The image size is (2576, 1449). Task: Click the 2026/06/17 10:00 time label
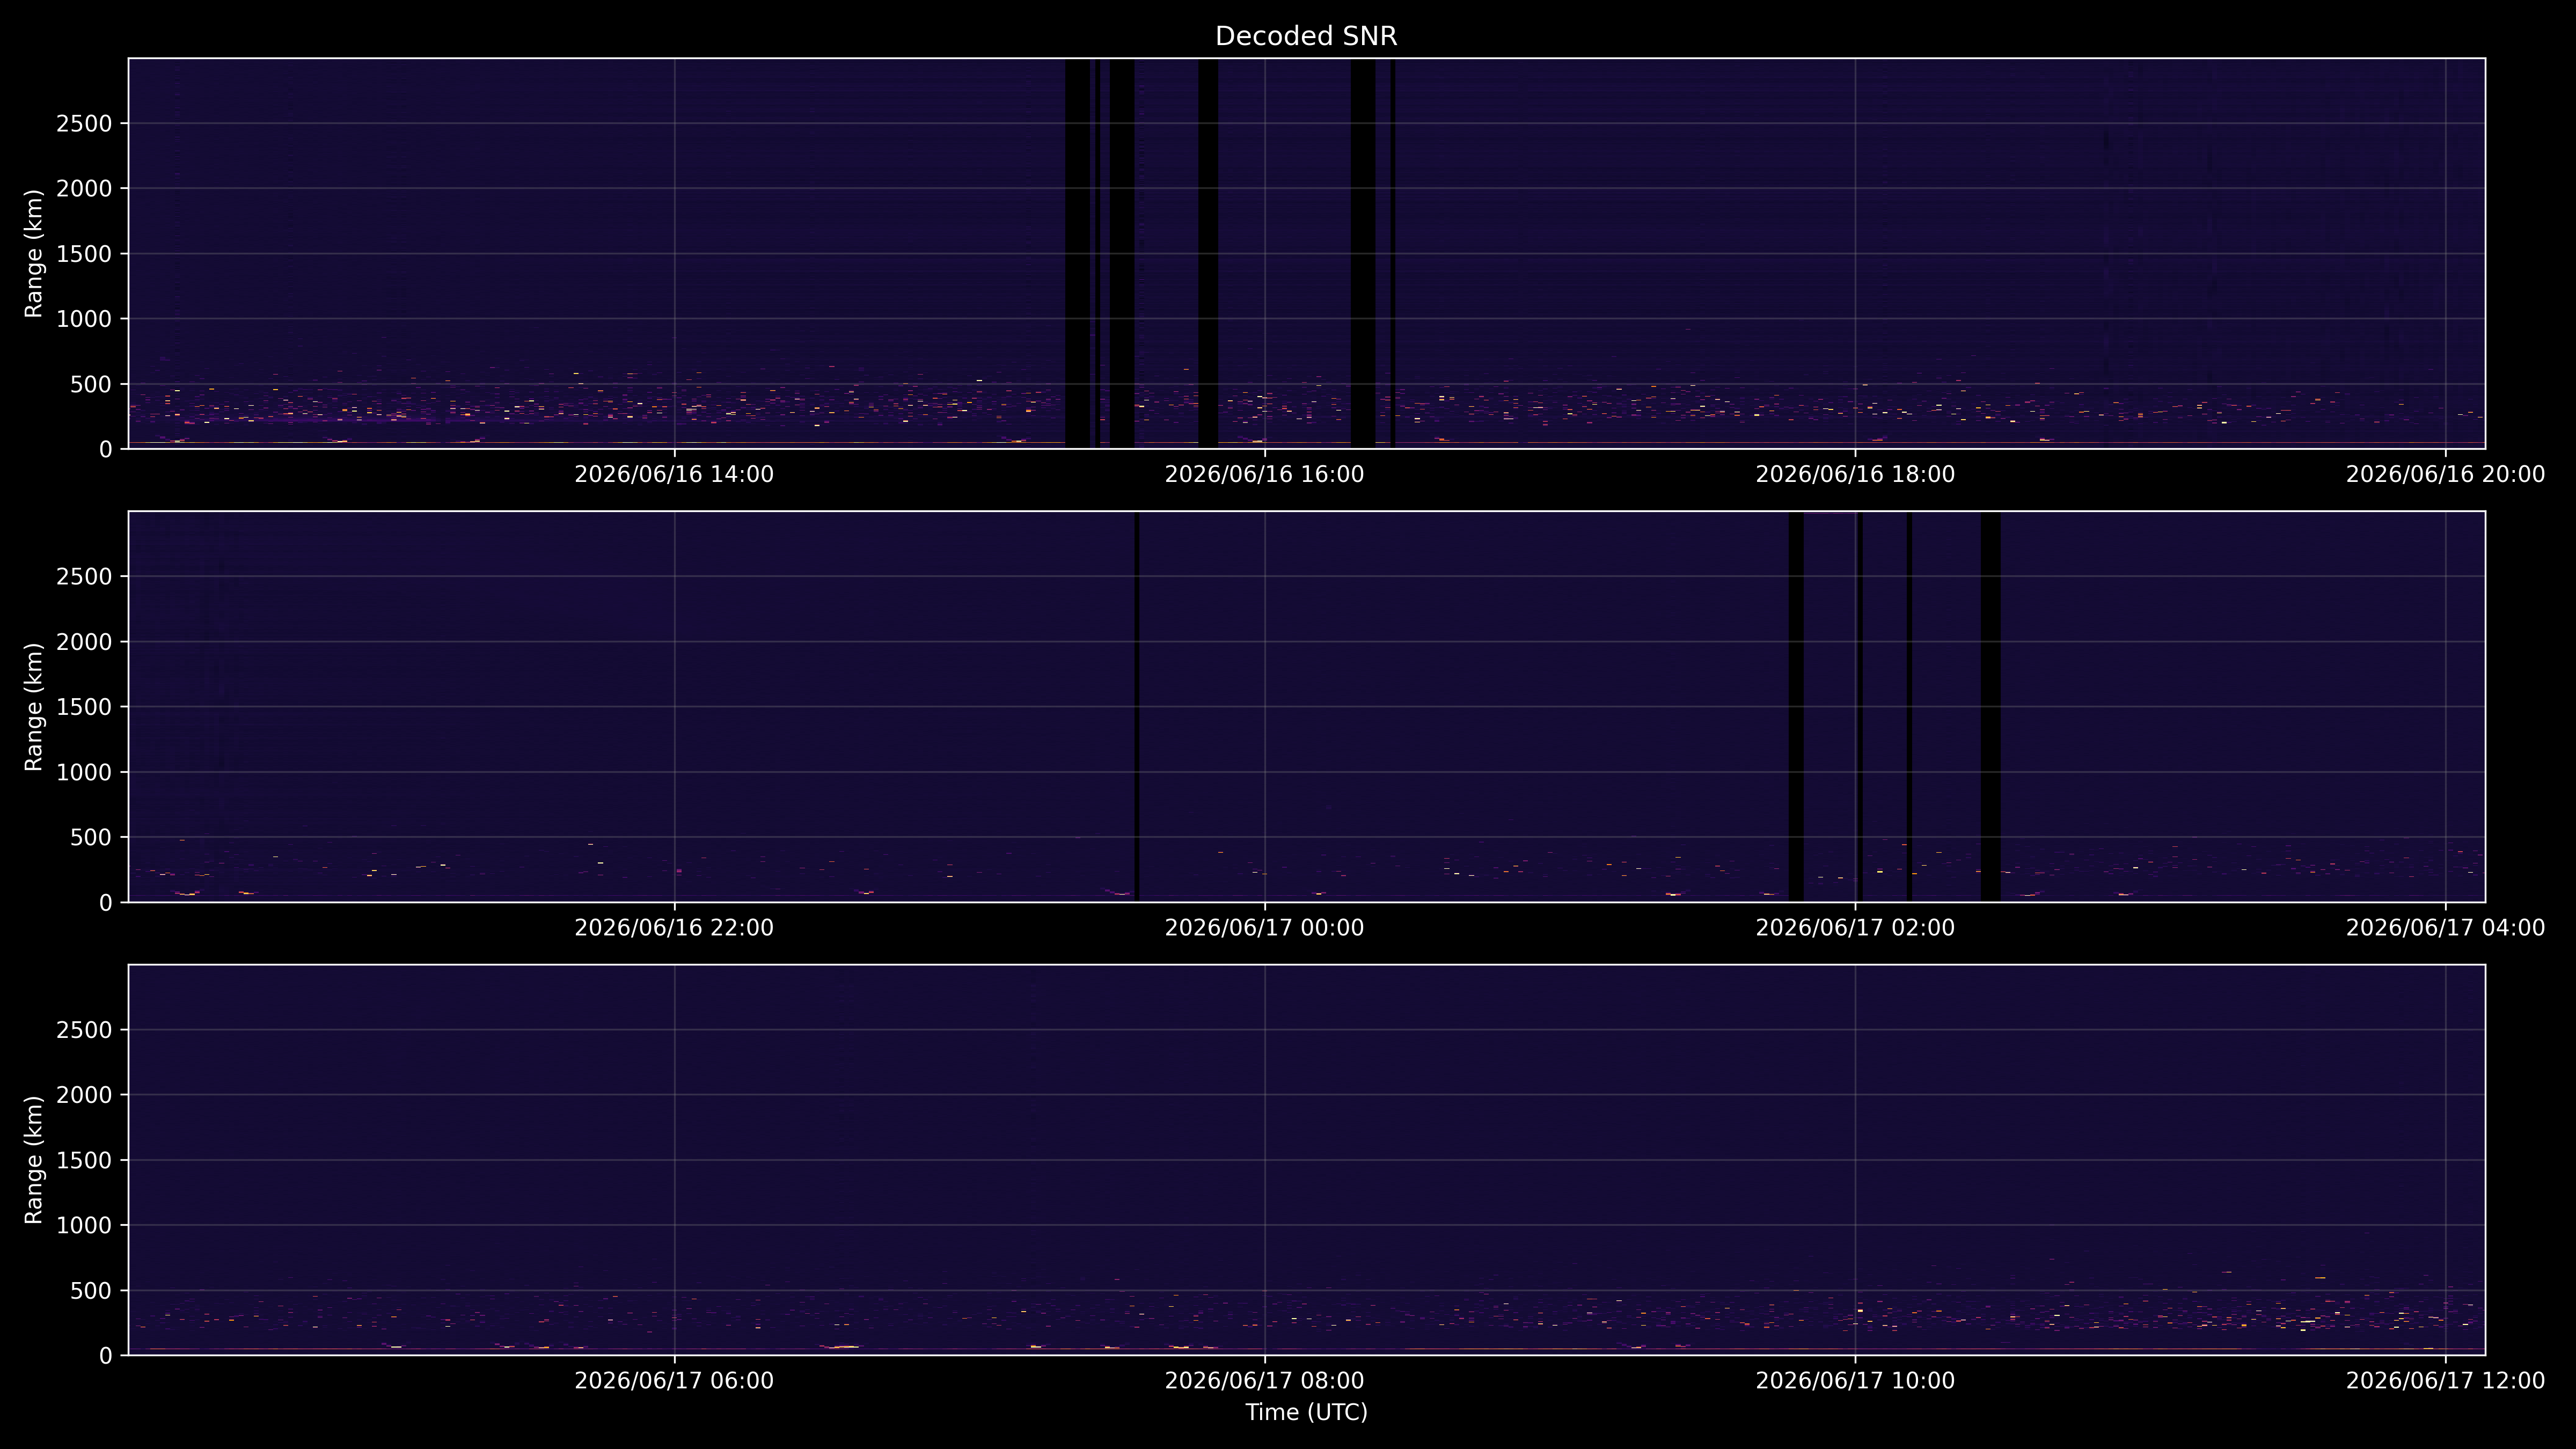click(1855, 1380)
